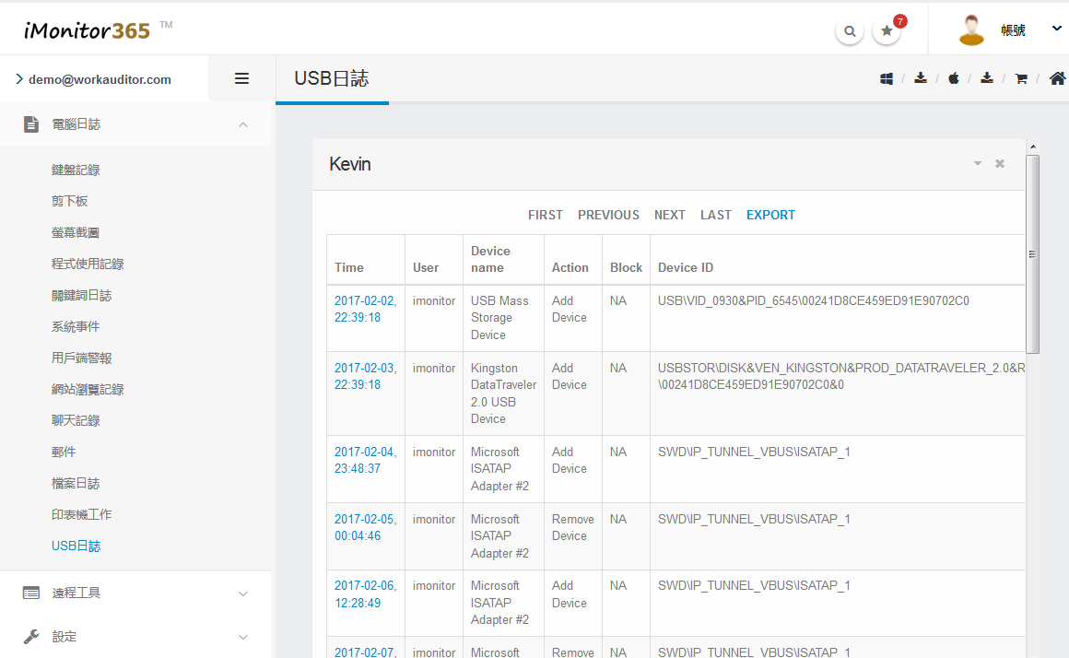Collapse the Kevin panel with caret
The height and width of the screenshot is (658, 1069).
click(x=978, y=164)
